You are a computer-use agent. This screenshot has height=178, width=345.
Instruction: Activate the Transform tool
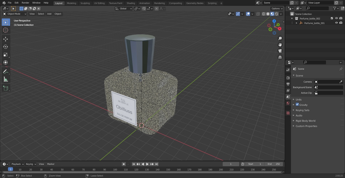[6, 62]
